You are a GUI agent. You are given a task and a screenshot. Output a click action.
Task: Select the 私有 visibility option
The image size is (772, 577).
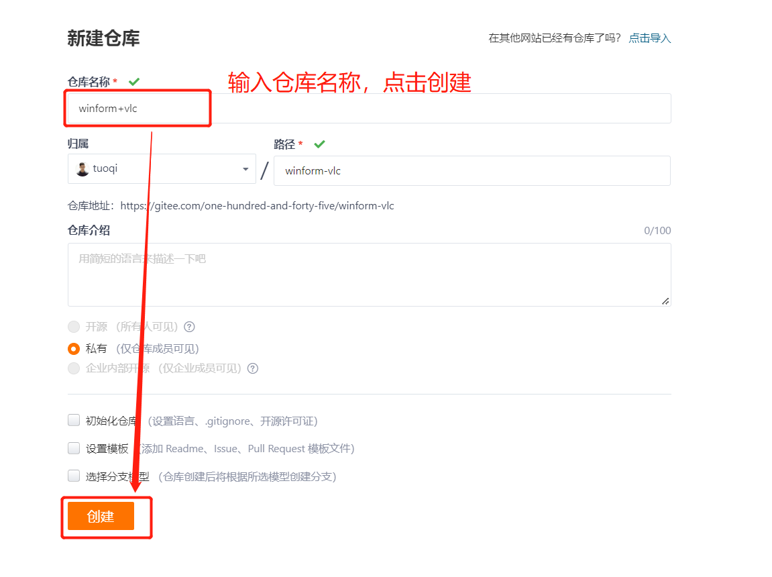74,348
